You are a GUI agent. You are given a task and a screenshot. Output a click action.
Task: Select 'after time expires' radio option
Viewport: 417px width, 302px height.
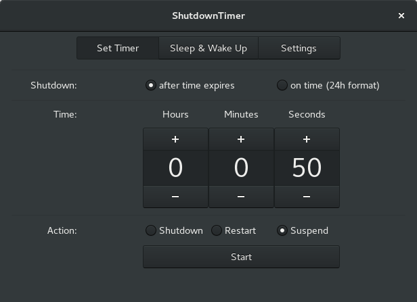pyautogui.click(x=190, y=85)
